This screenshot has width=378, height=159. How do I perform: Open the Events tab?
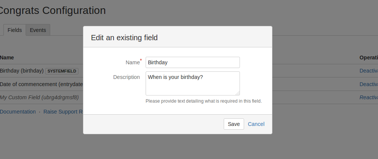pyautogui.click(x=38, y=30)
